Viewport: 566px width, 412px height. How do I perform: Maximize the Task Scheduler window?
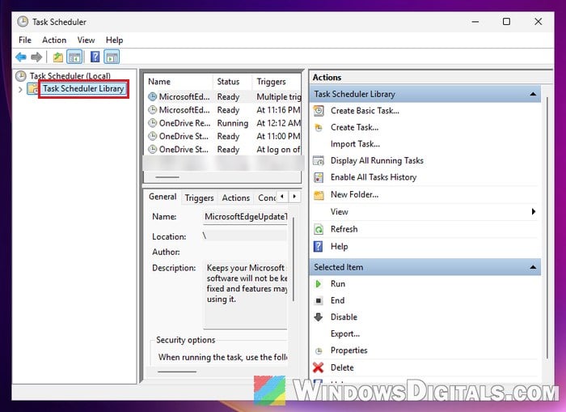506,22
